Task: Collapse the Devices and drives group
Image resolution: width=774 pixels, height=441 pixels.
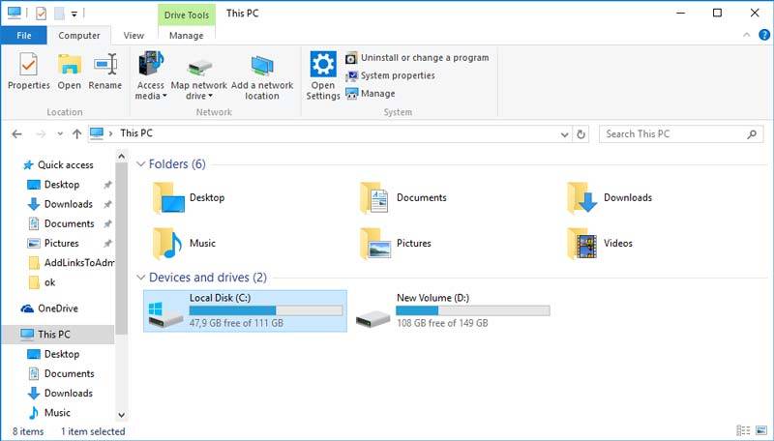Action: pyautogui.click(x=140, y=278)
